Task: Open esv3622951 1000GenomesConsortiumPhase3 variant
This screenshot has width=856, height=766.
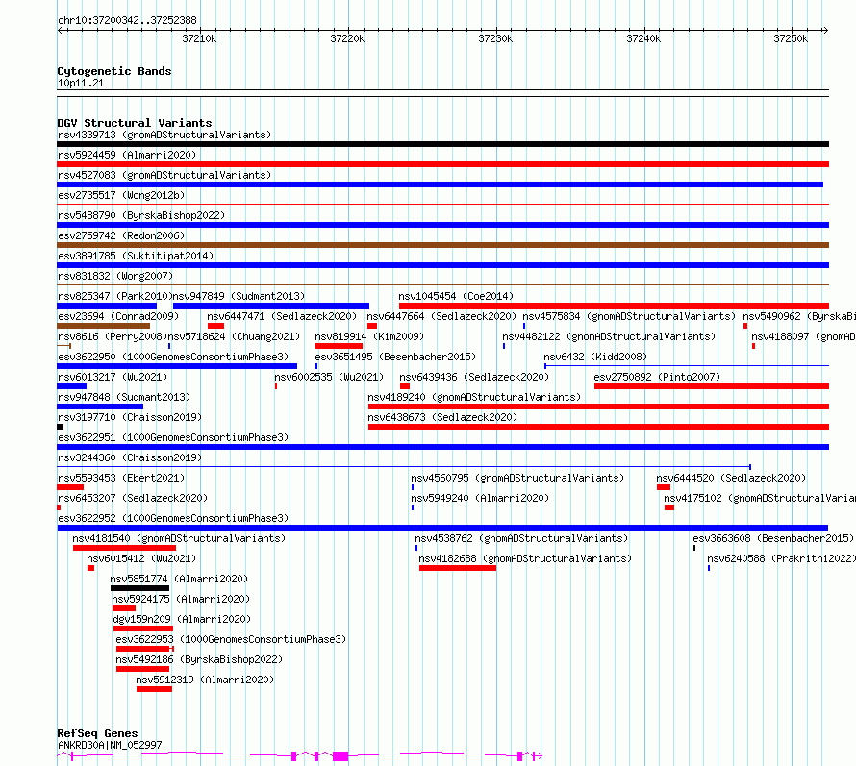Action: 173,437
